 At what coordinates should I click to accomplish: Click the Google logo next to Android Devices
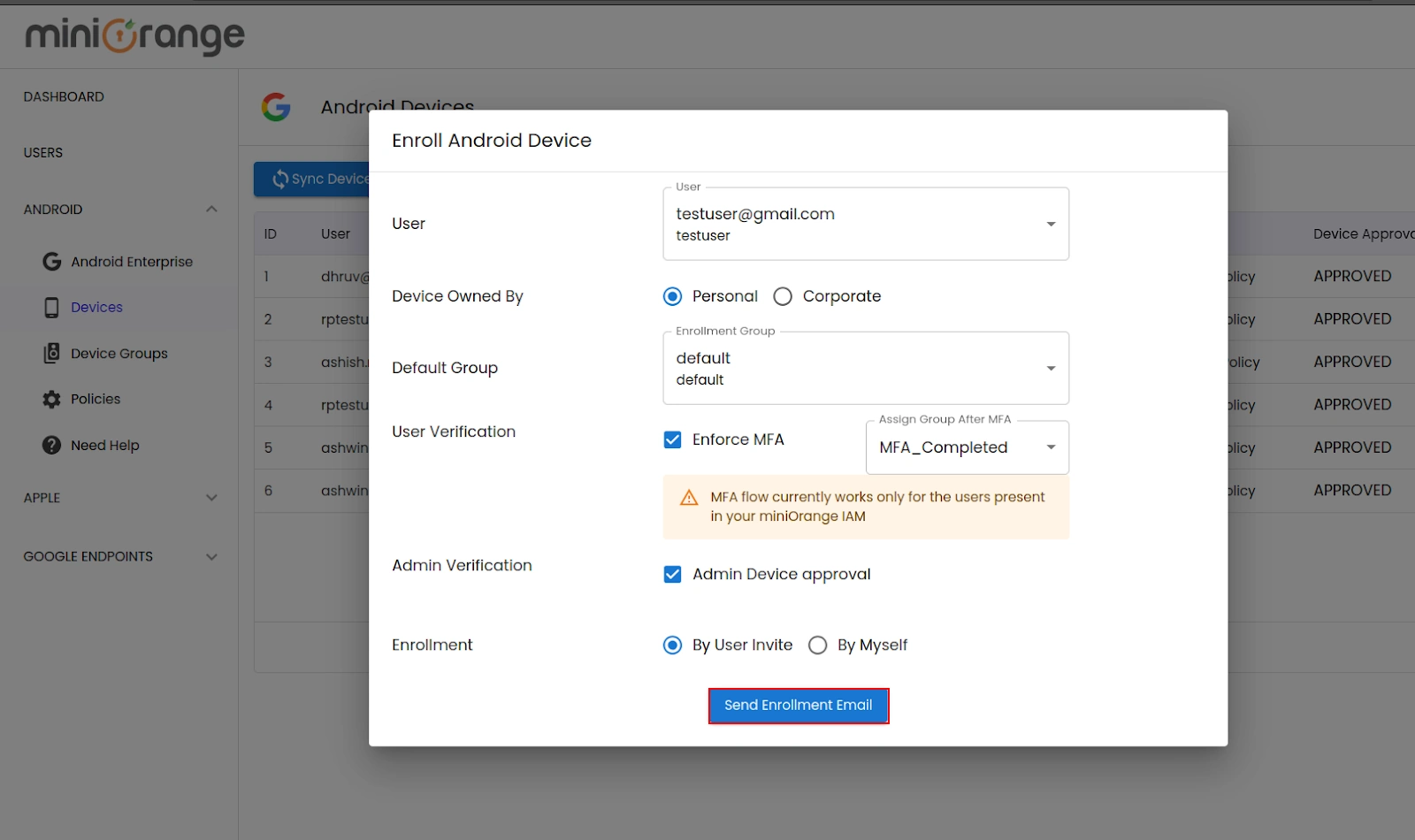[x=275, y=107]
